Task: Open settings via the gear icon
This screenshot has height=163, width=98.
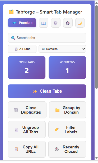Action: (56, 23)
